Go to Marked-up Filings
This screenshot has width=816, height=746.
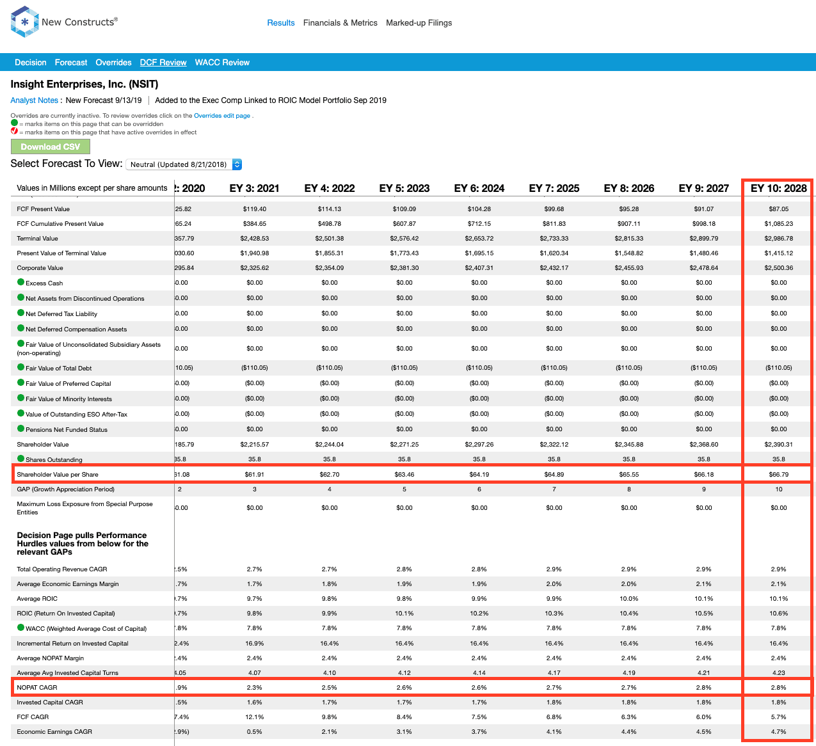point(419,23)
